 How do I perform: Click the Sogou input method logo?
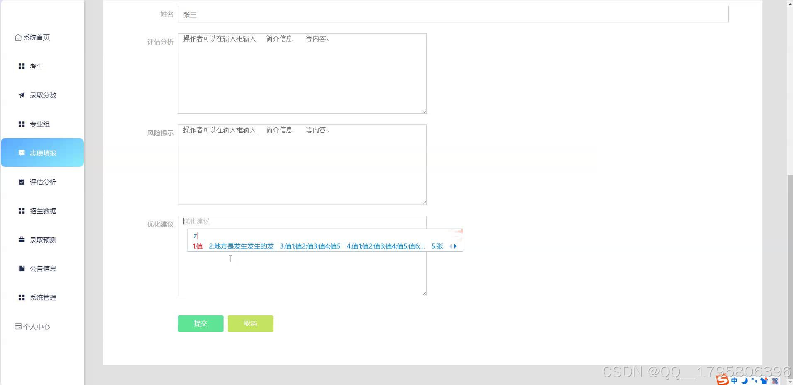(x=722, y=380)
